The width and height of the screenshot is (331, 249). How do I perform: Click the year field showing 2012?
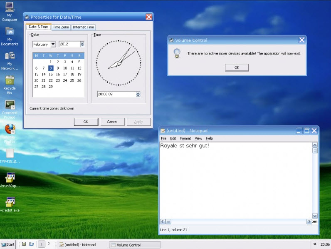pyautogui.click(x=69, y=44)
